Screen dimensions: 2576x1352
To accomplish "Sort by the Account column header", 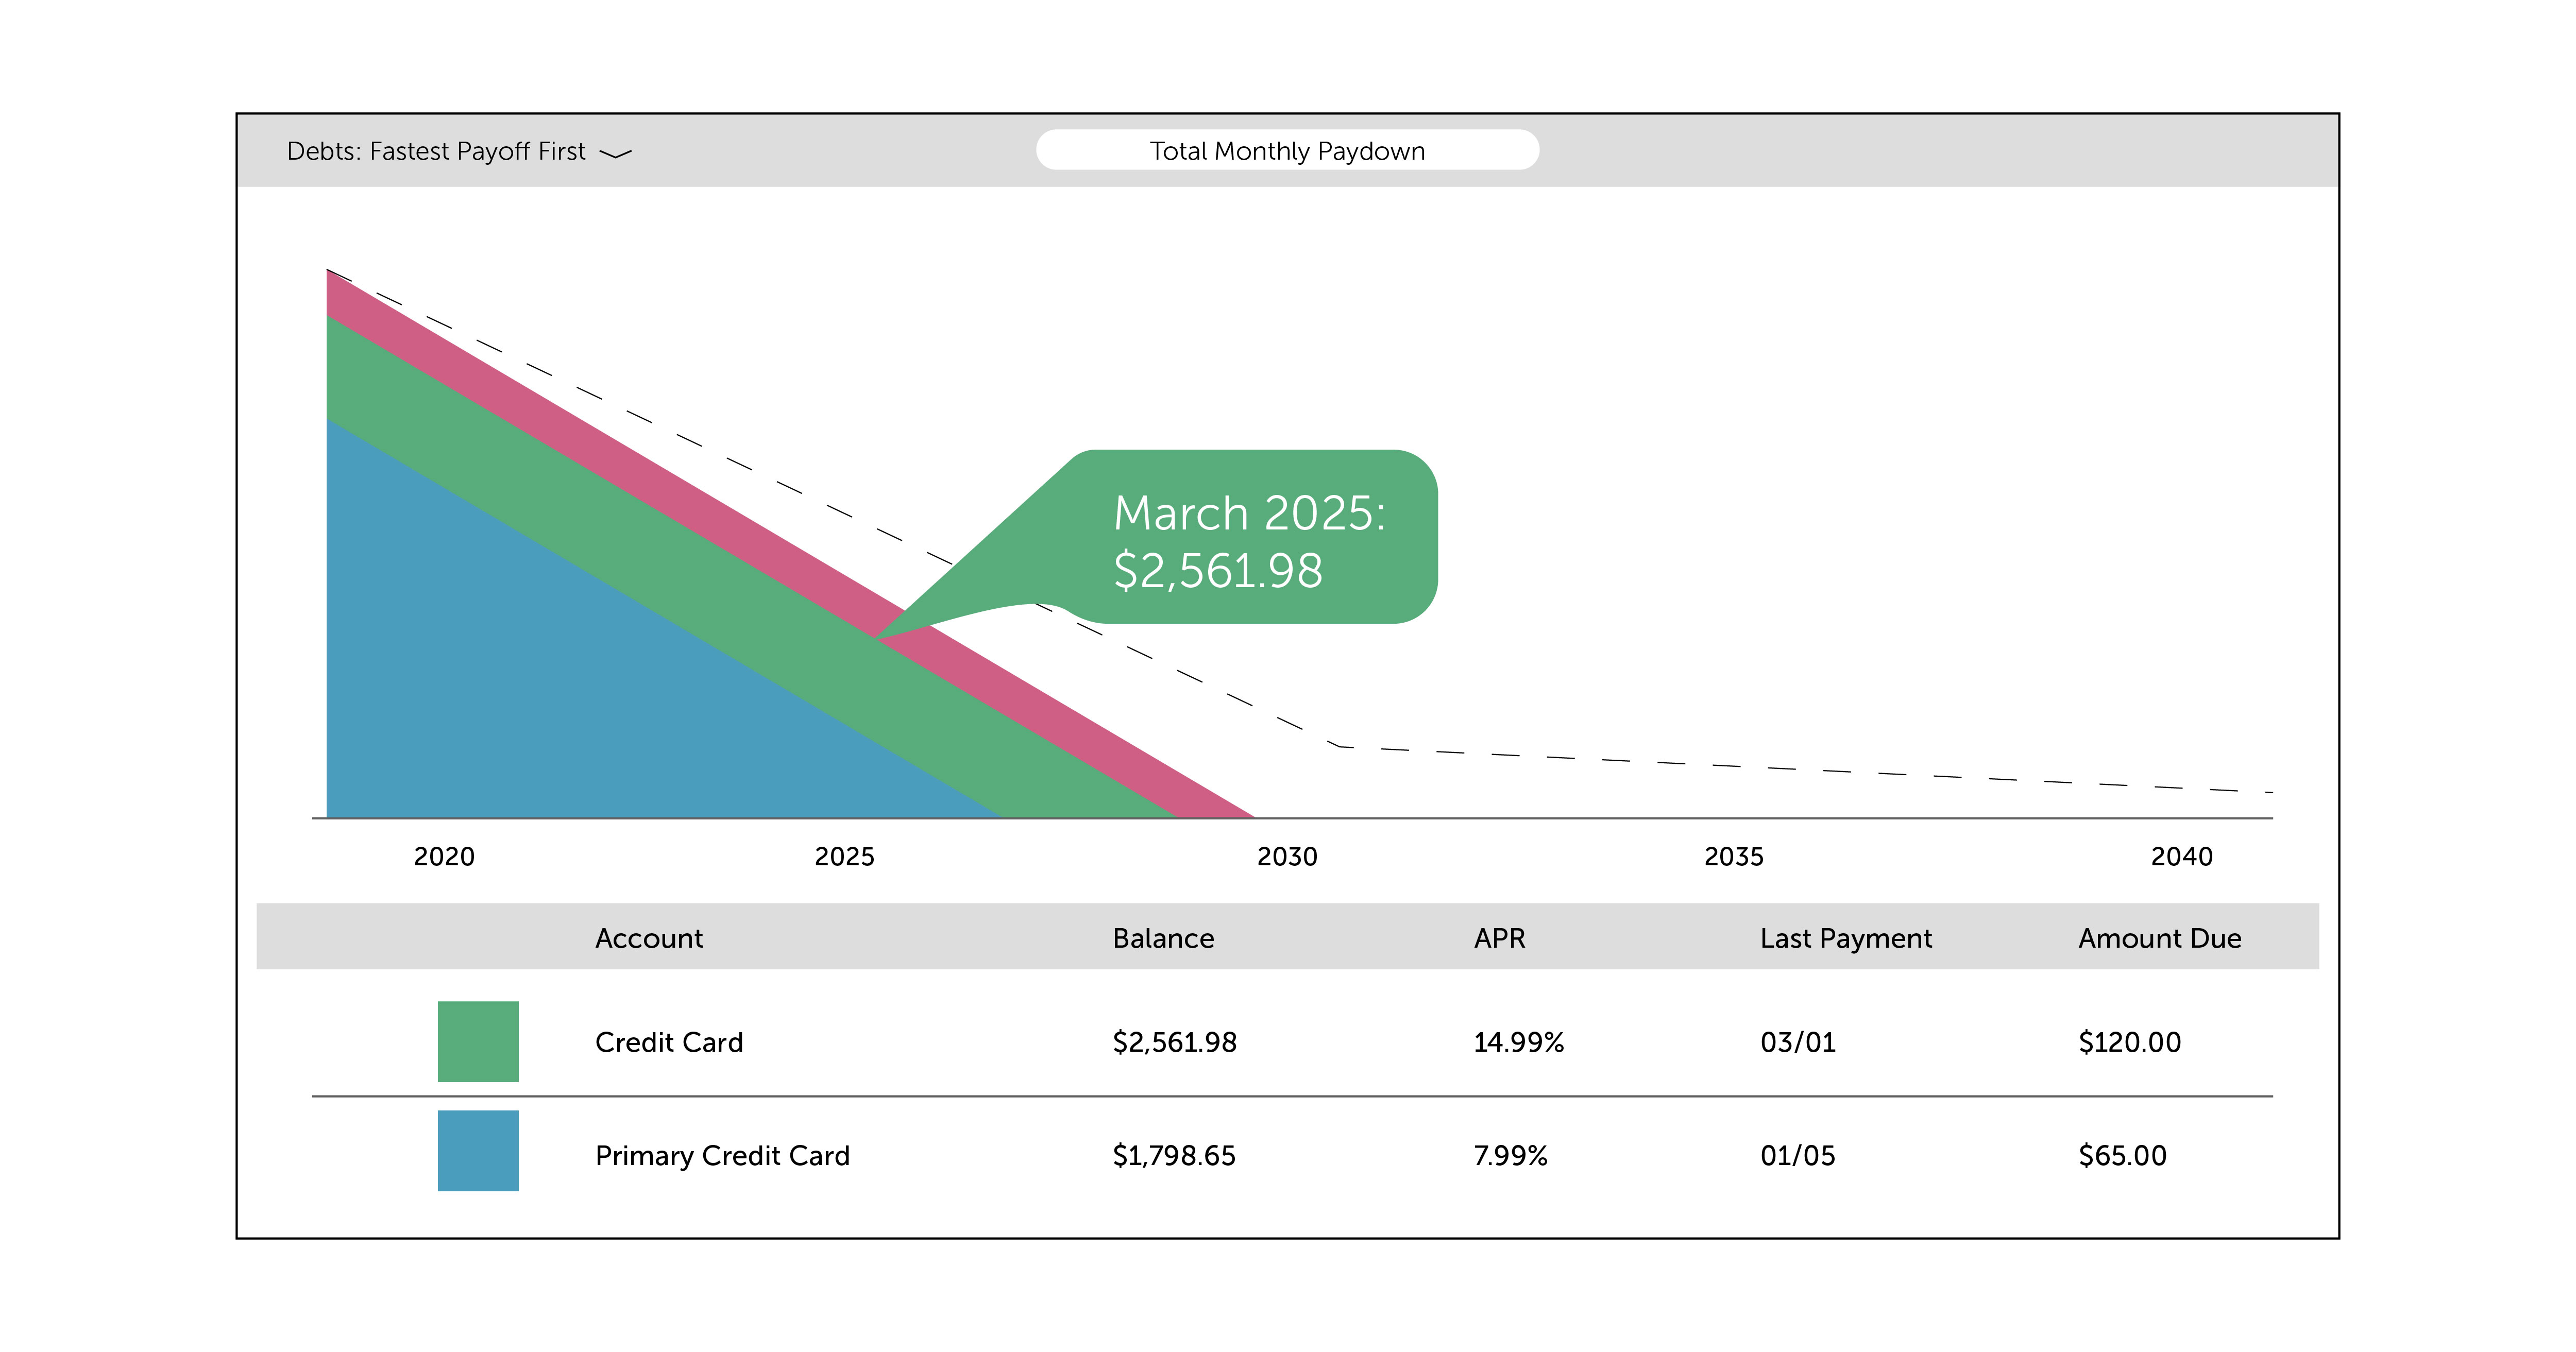I will click(649, 938).
